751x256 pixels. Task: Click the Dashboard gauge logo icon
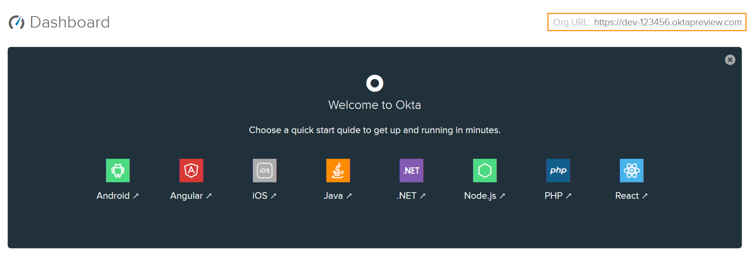click(x=17, y=22)
